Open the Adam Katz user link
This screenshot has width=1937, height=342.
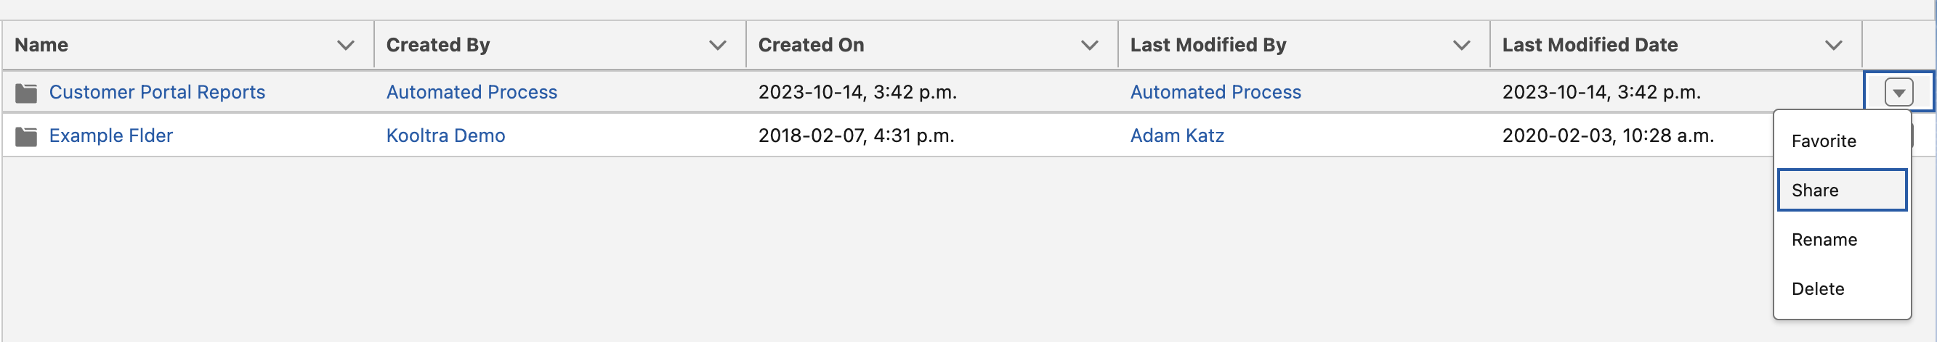1177,135
